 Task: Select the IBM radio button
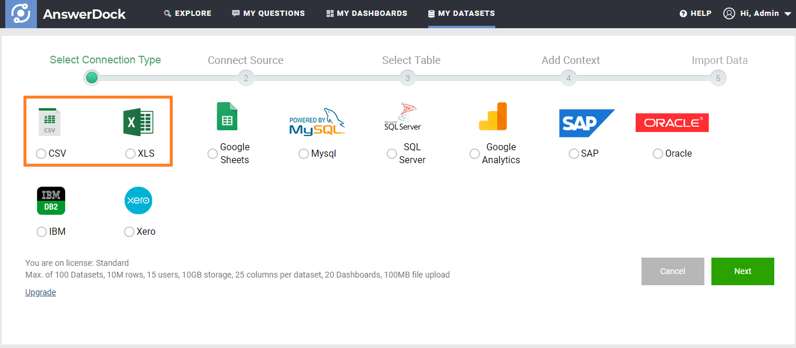click(42, 232)
